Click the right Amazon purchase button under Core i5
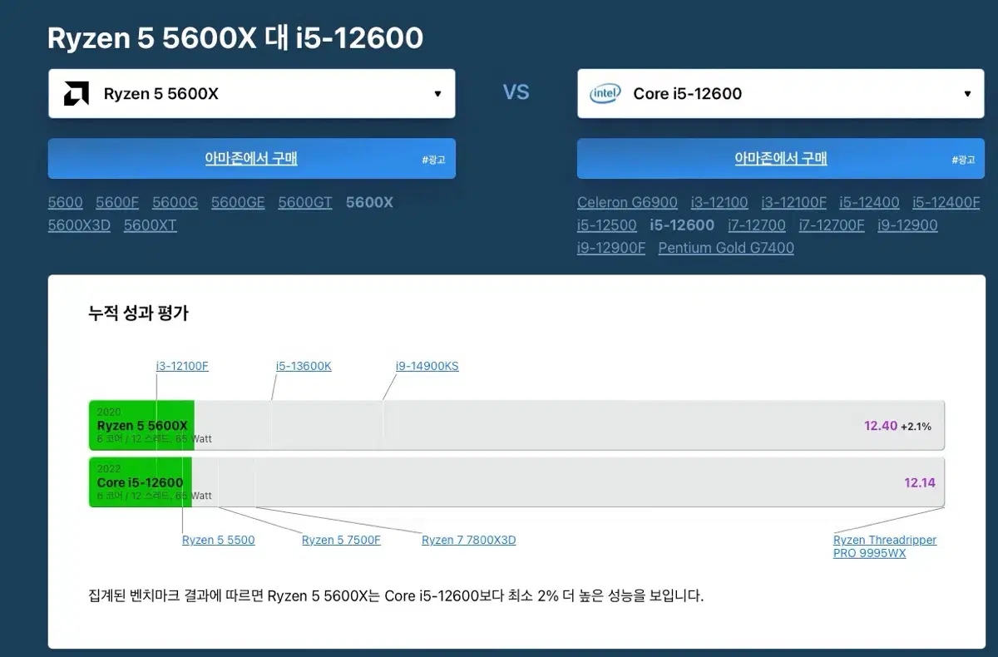This screenshot has height=657, width=998. click(781, 159)
